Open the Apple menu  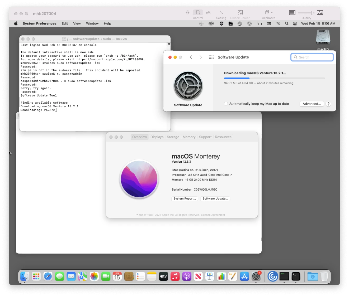(16, 23)
